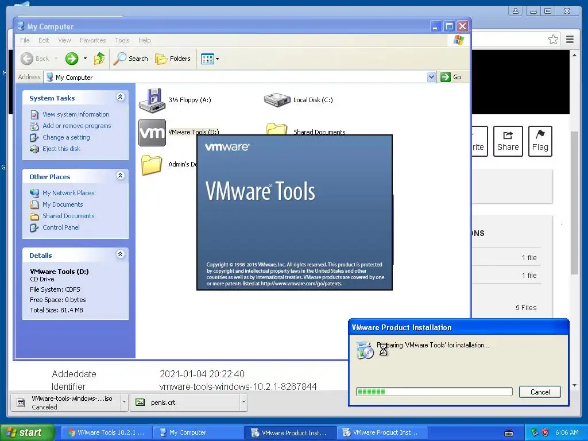Click the 5 Files entry on web page

[526, 308]
